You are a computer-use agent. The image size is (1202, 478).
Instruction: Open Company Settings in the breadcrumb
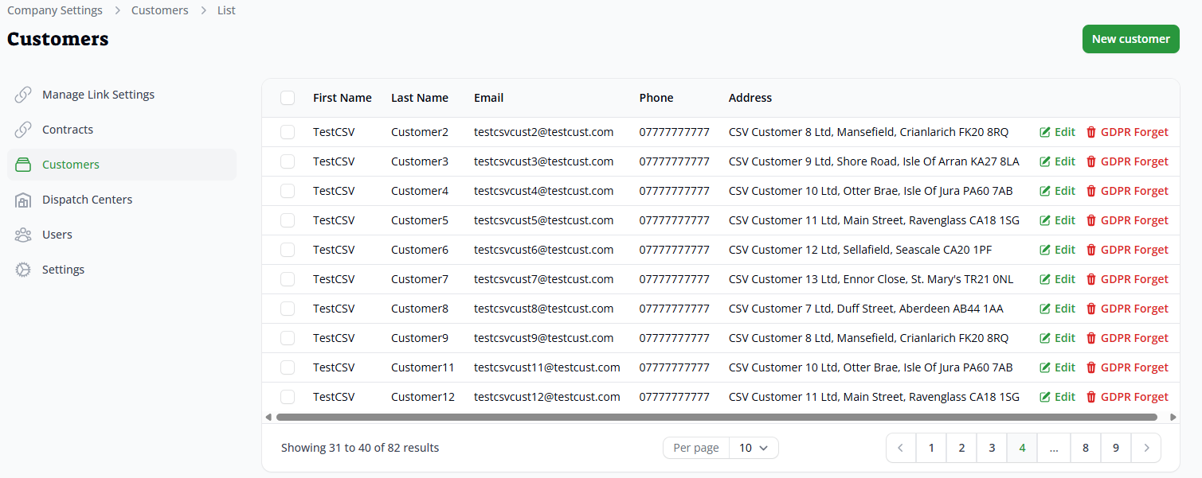(x=55, y=10)
